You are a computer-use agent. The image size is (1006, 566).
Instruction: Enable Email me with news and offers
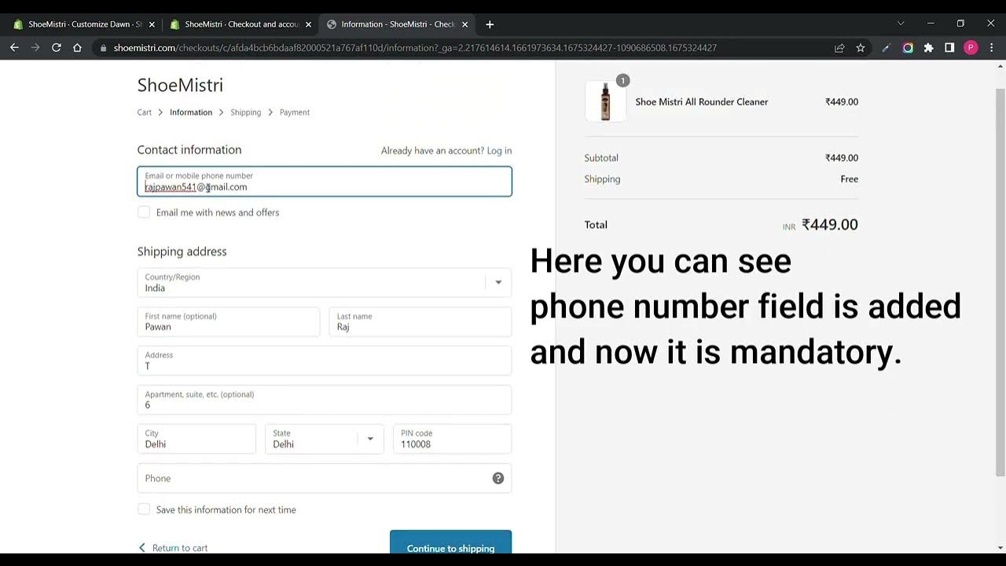point(144,212)
